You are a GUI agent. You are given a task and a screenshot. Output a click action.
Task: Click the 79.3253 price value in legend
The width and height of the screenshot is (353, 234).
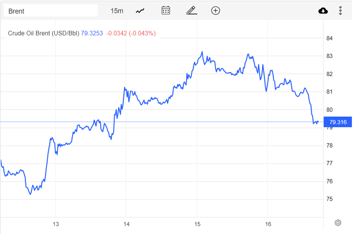[92, 33]
